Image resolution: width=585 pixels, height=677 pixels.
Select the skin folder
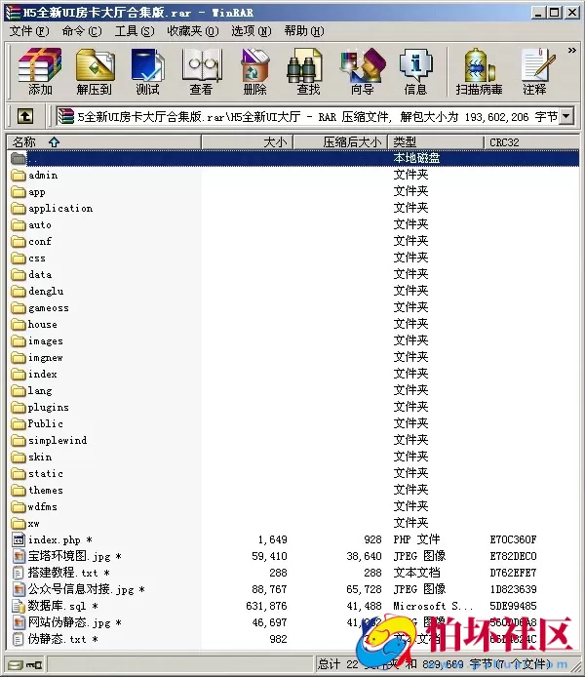point(31,457)
